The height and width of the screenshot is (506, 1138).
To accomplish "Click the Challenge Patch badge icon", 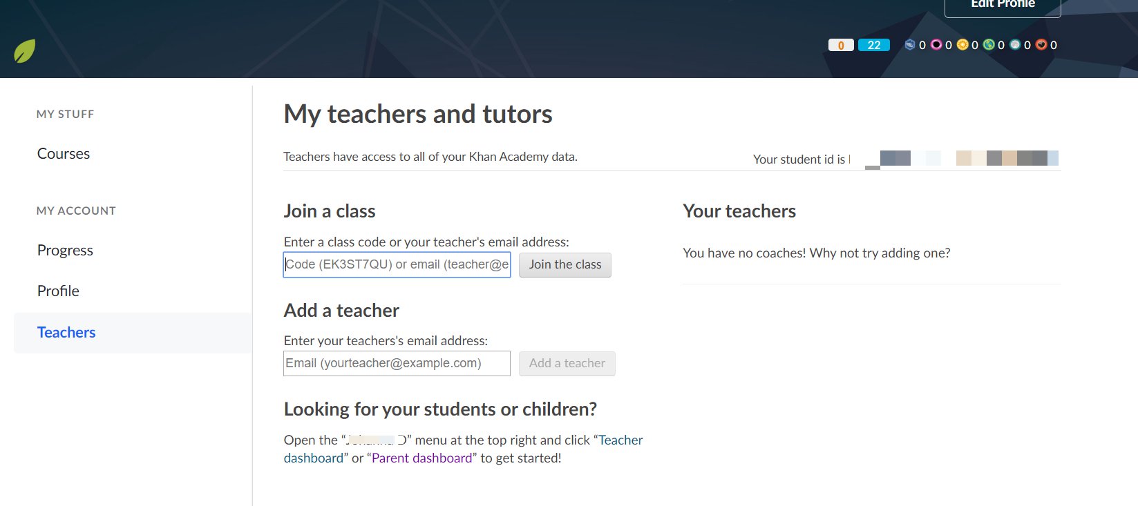I will 910,45.
